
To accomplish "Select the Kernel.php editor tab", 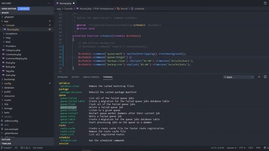I will point(66,3).
